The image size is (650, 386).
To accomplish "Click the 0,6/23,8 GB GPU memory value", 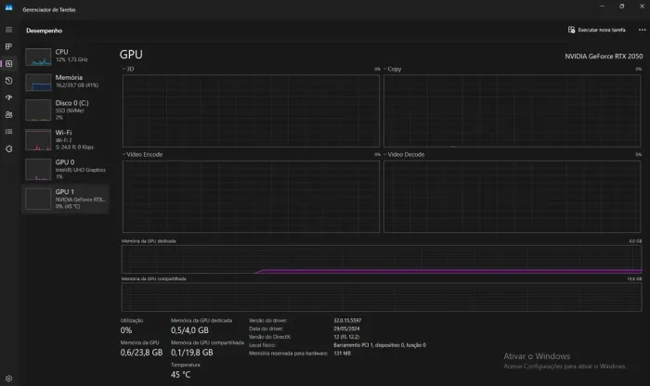I will point(141,353).
